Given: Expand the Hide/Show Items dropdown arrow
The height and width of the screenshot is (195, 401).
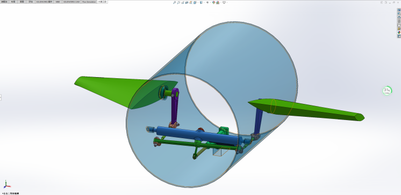Looking at the screenshot, I should (x=211, y=3).
